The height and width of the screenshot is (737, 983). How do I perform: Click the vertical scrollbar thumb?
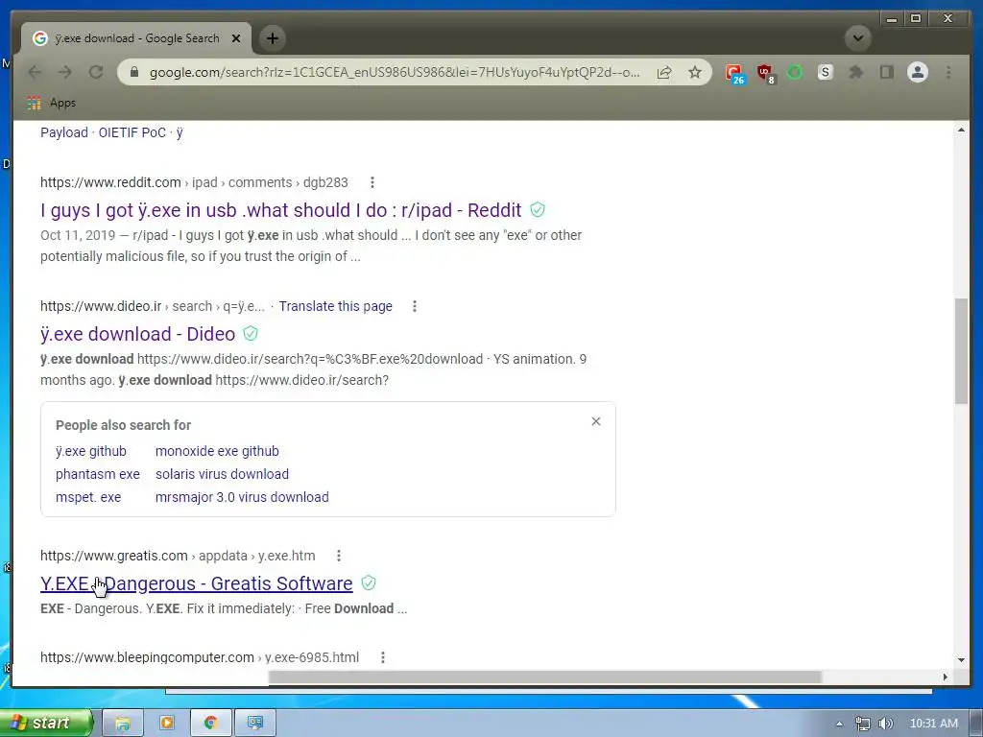click(x=961, y=351)
